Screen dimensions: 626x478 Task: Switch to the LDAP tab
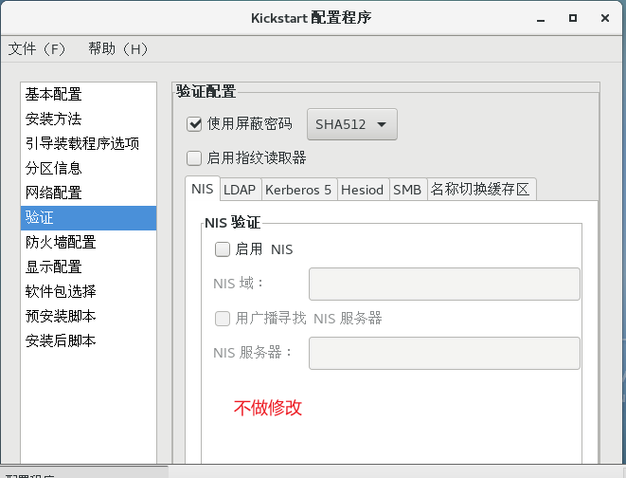click(x=240, y=190)
